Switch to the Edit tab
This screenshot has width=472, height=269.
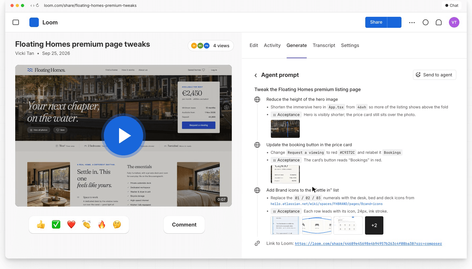click(x=254, y=45)
